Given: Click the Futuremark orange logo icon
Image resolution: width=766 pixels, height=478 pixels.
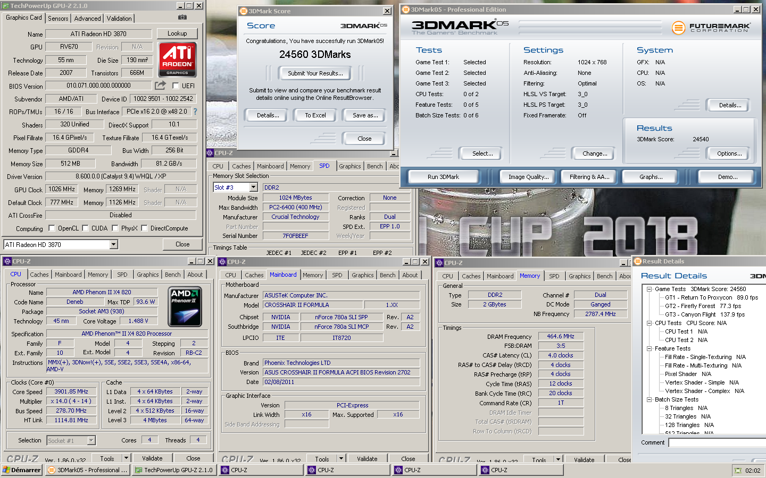Looking at the screenshot, I should tap(678, 28).
